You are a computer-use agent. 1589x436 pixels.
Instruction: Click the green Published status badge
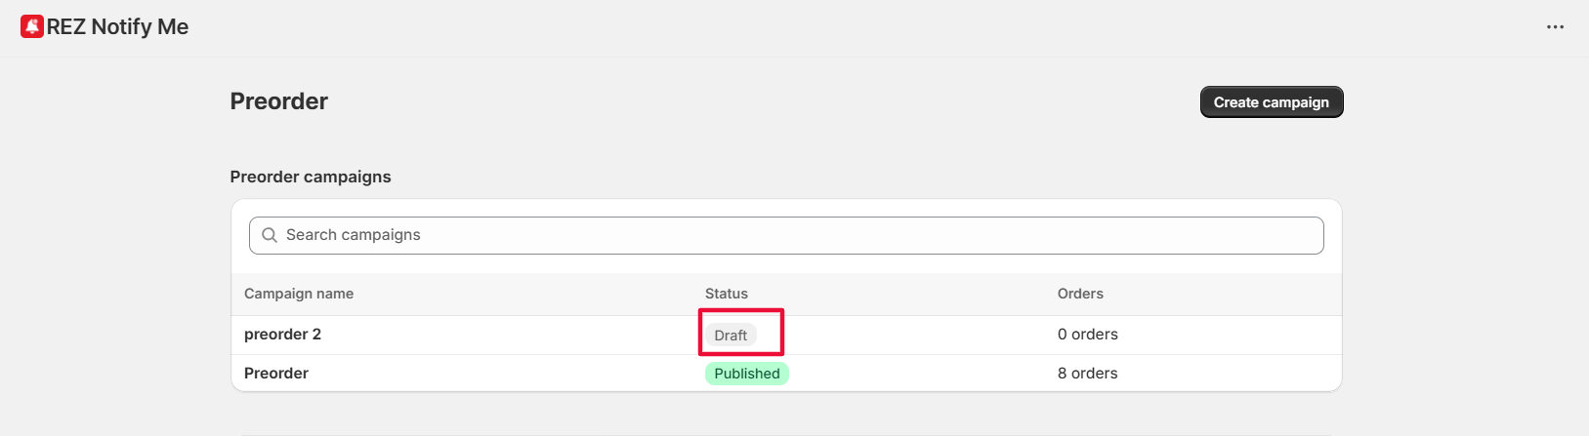(x=746, y=374)
